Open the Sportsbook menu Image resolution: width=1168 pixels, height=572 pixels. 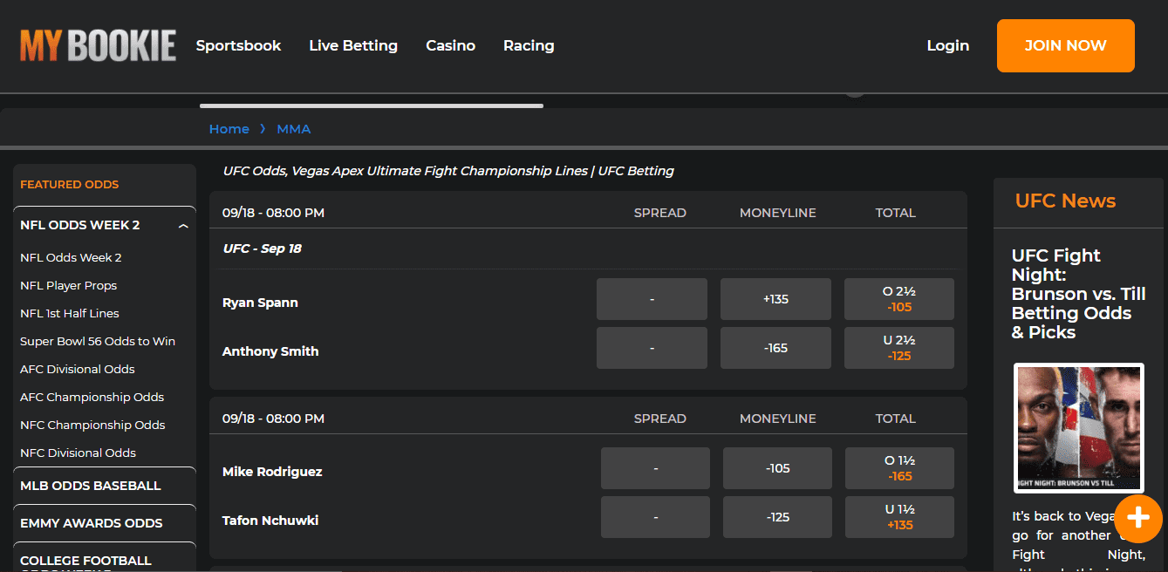coord(238,45)
